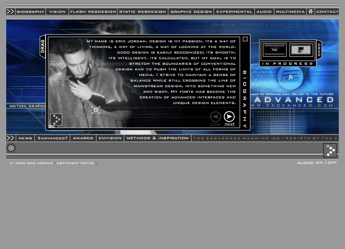The image size is (345, 249).
Task: Click the scrolling 2Advanced Machine v2.0 ticker
Action: tap(265, 138)
